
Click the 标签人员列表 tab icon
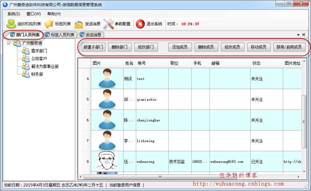tap(47, 35)
